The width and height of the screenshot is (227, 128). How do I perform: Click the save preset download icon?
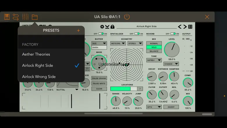point(107,27)
